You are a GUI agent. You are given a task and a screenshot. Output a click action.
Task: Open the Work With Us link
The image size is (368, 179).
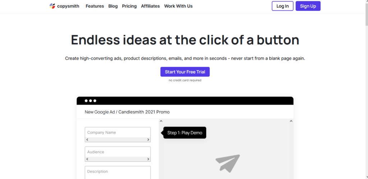(x=178, y=6)
